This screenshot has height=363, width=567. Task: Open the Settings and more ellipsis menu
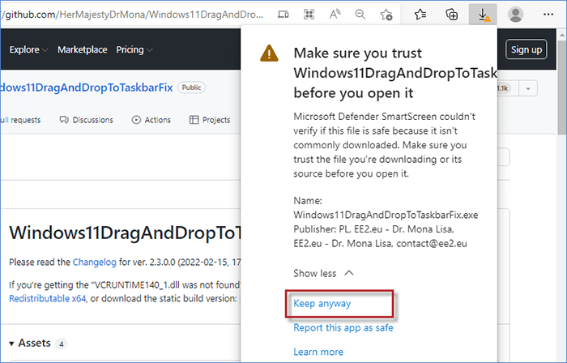[548, 15]
